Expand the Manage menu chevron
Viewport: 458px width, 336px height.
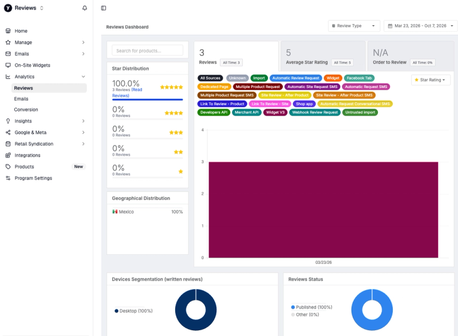click(83, 42)
